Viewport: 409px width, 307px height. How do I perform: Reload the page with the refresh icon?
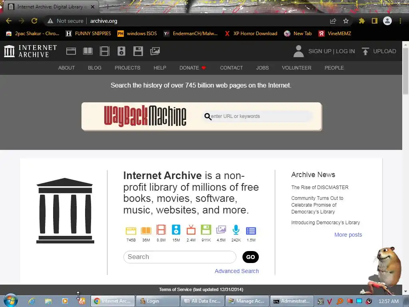click(x=34, y=21)
